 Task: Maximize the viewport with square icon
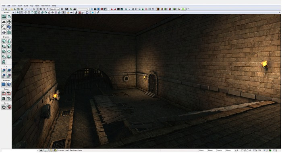tap(87, 12)
